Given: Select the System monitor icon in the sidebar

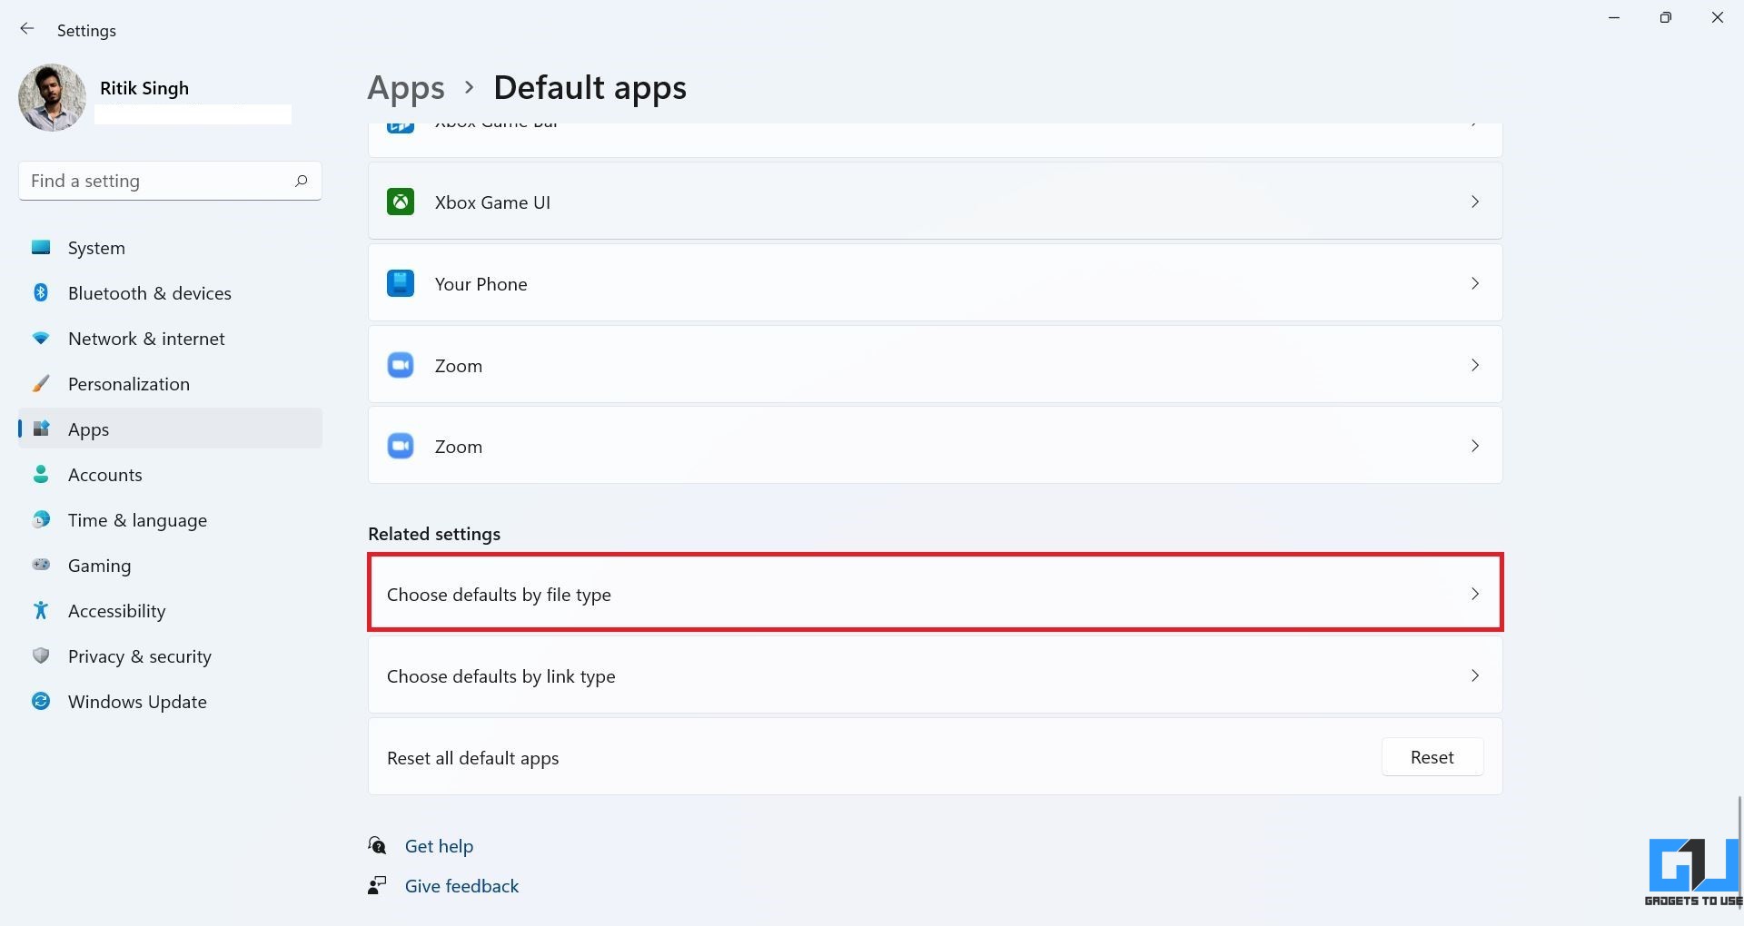Looking at the screenshot, I should point(41,247).
